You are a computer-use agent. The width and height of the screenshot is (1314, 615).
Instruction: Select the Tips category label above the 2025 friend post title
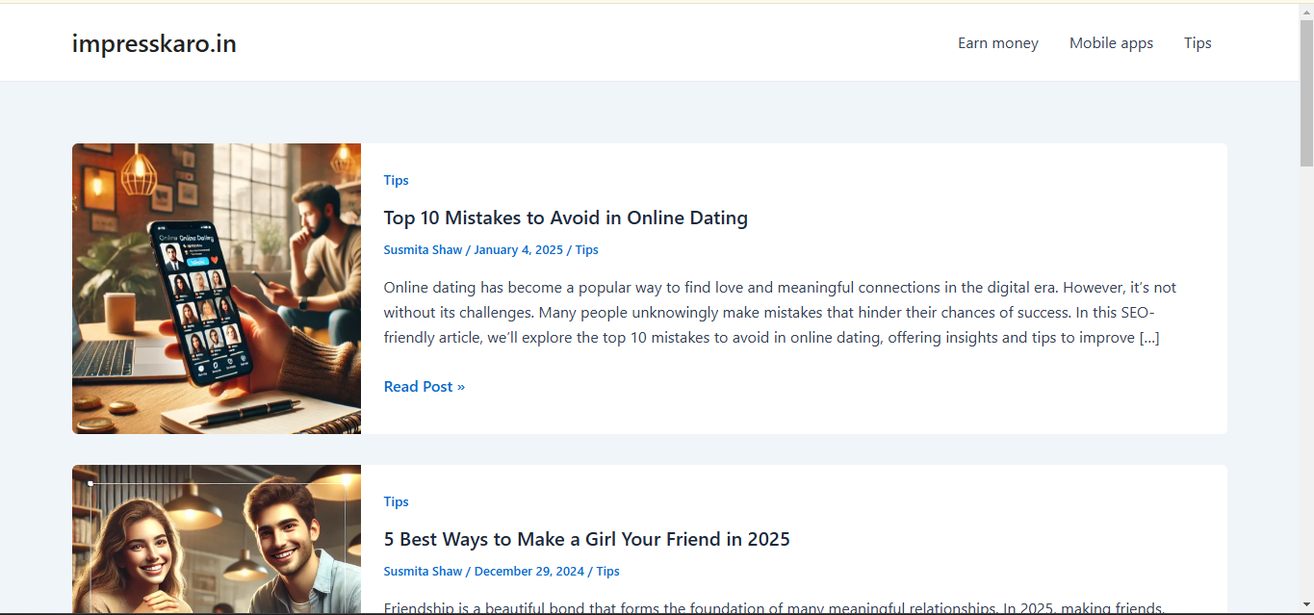click(396, 501)
